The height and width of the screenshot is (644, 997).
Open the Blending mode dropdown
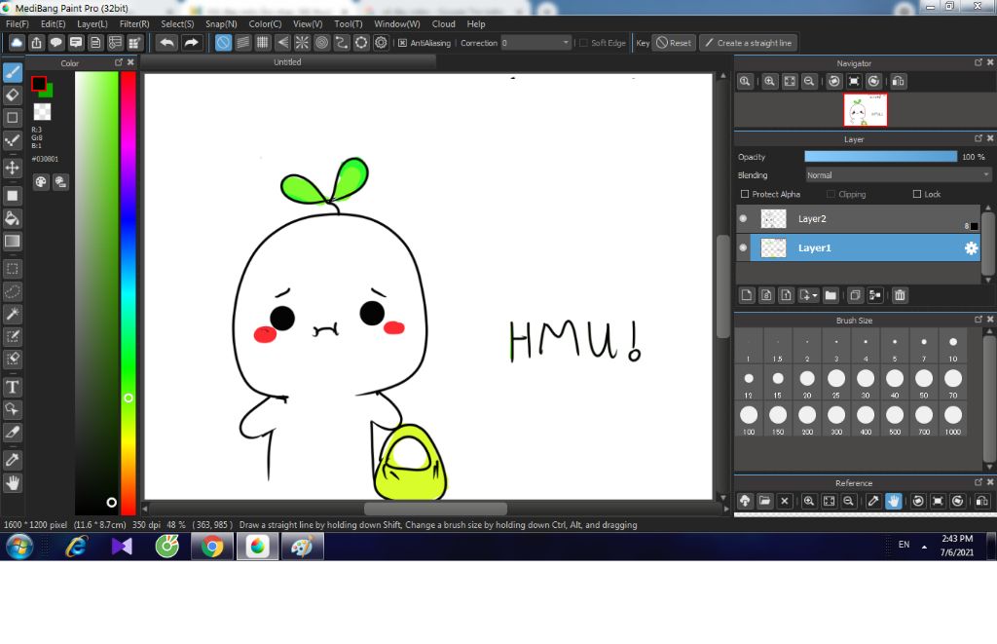coord(898,175)
